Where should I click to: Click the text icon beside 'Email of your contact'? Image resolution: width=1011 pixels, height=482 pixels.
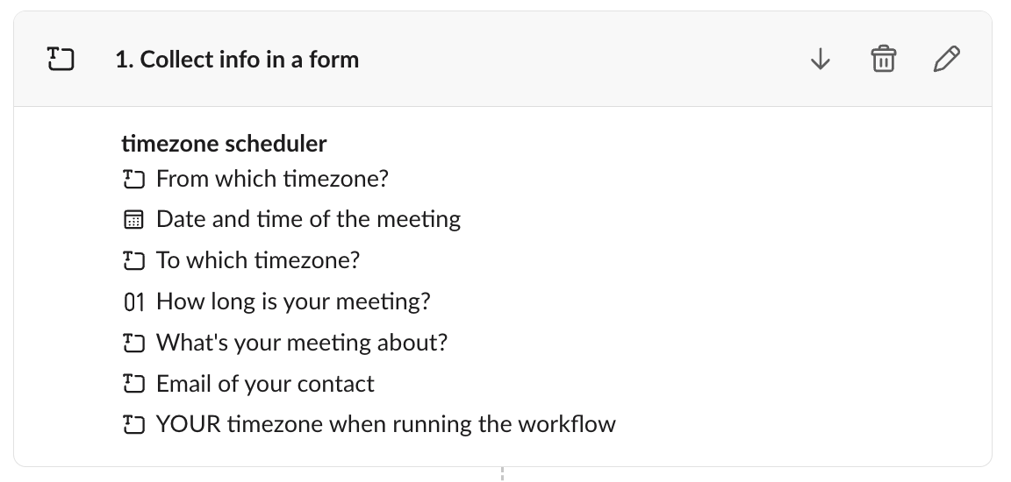tap(133, 384)
